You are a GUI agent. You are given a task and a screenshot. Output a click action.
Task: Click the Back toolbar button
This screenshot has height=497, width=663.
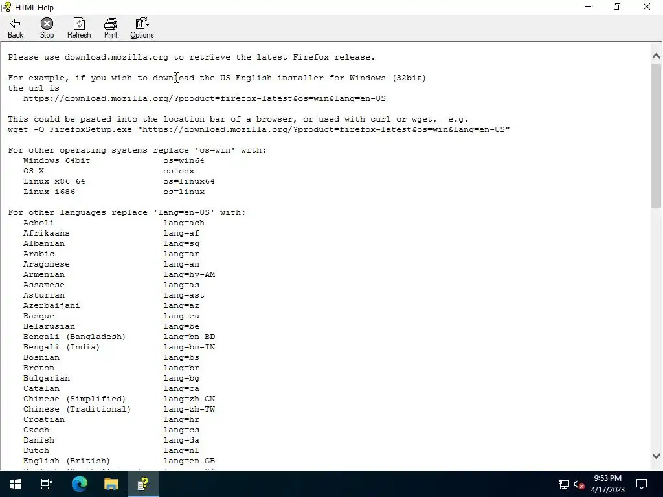(16, 28)
